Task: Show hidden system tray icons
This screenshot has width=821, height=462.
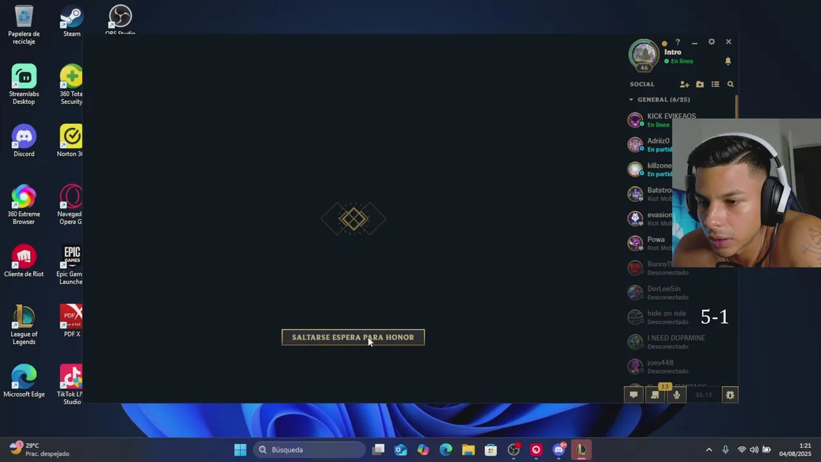Action: click(x=709, y=450)
